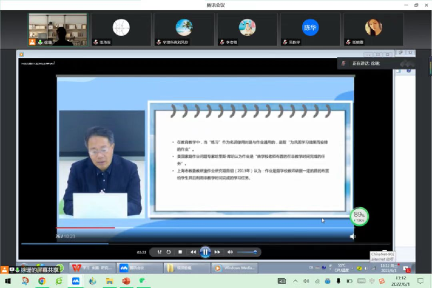
Task: Select the participant tile with woman portrait avatar
Action: [374, 29]
